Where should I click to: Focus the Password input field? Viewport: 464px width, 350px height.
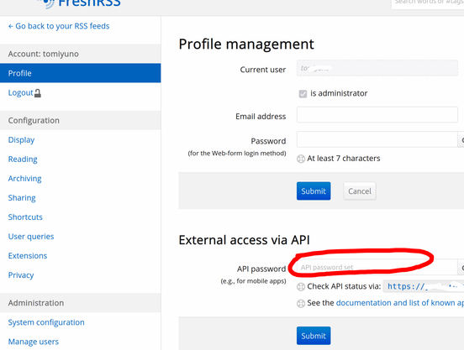point(377,139)
